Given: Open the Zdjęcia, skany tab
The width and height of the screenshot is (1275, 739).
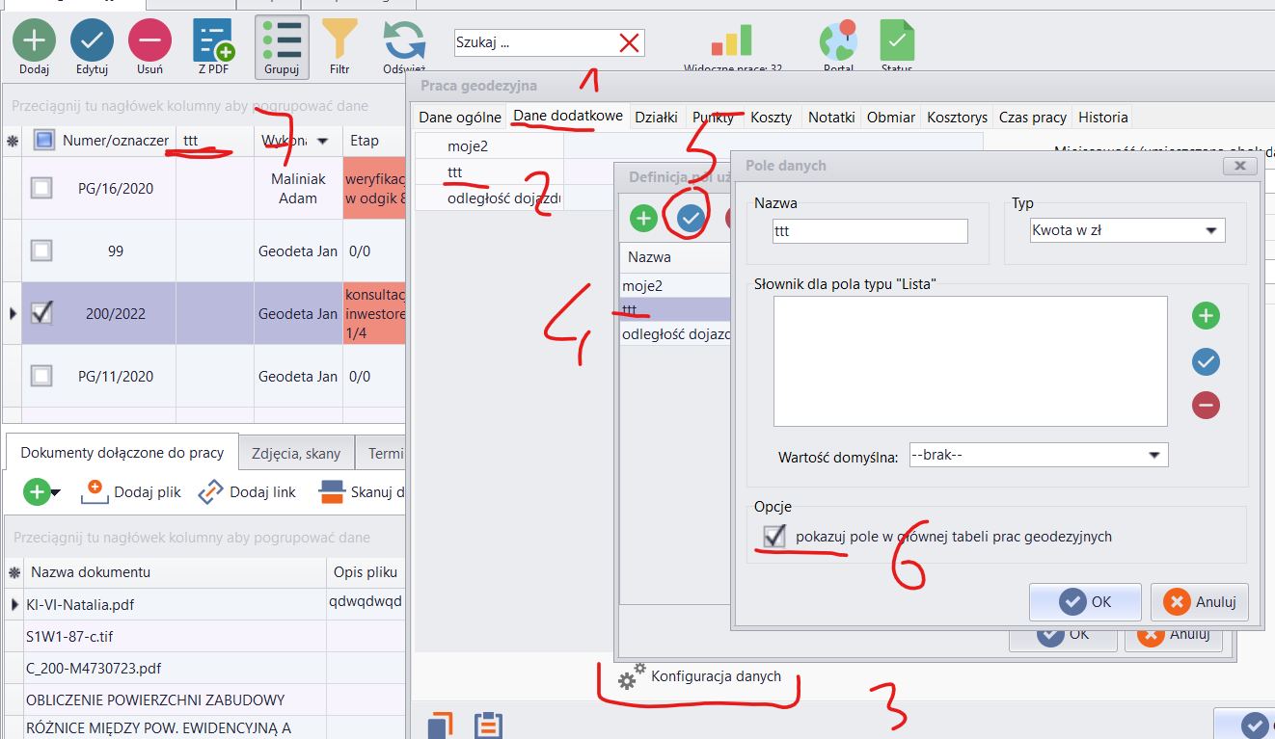Looking at the screenshot, I should [296, 453].
